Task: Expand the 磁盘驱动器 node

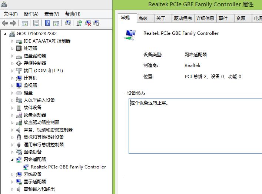Action: [12, 56]
